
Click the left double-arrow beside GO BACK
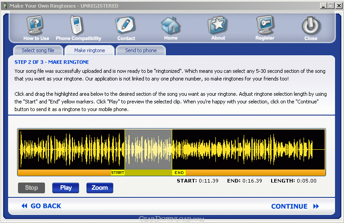(x=24, y=206)
